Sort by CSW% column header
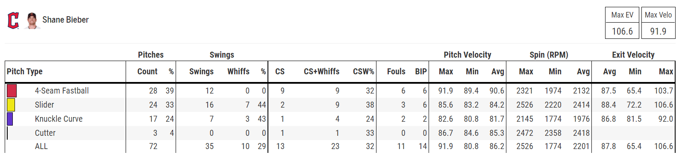The image size is (682, 161). pos(364,71)
